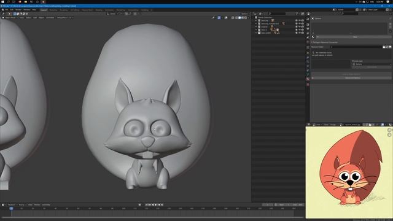Click the blue current frame marker
Screen dimensions: 393x221
pyautogui.click(x=11, y=209)
